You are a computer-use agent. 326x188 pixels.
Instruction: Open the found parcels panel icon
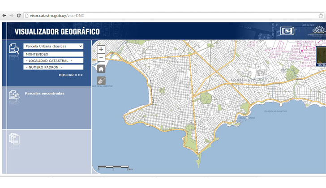click(14, 95)
